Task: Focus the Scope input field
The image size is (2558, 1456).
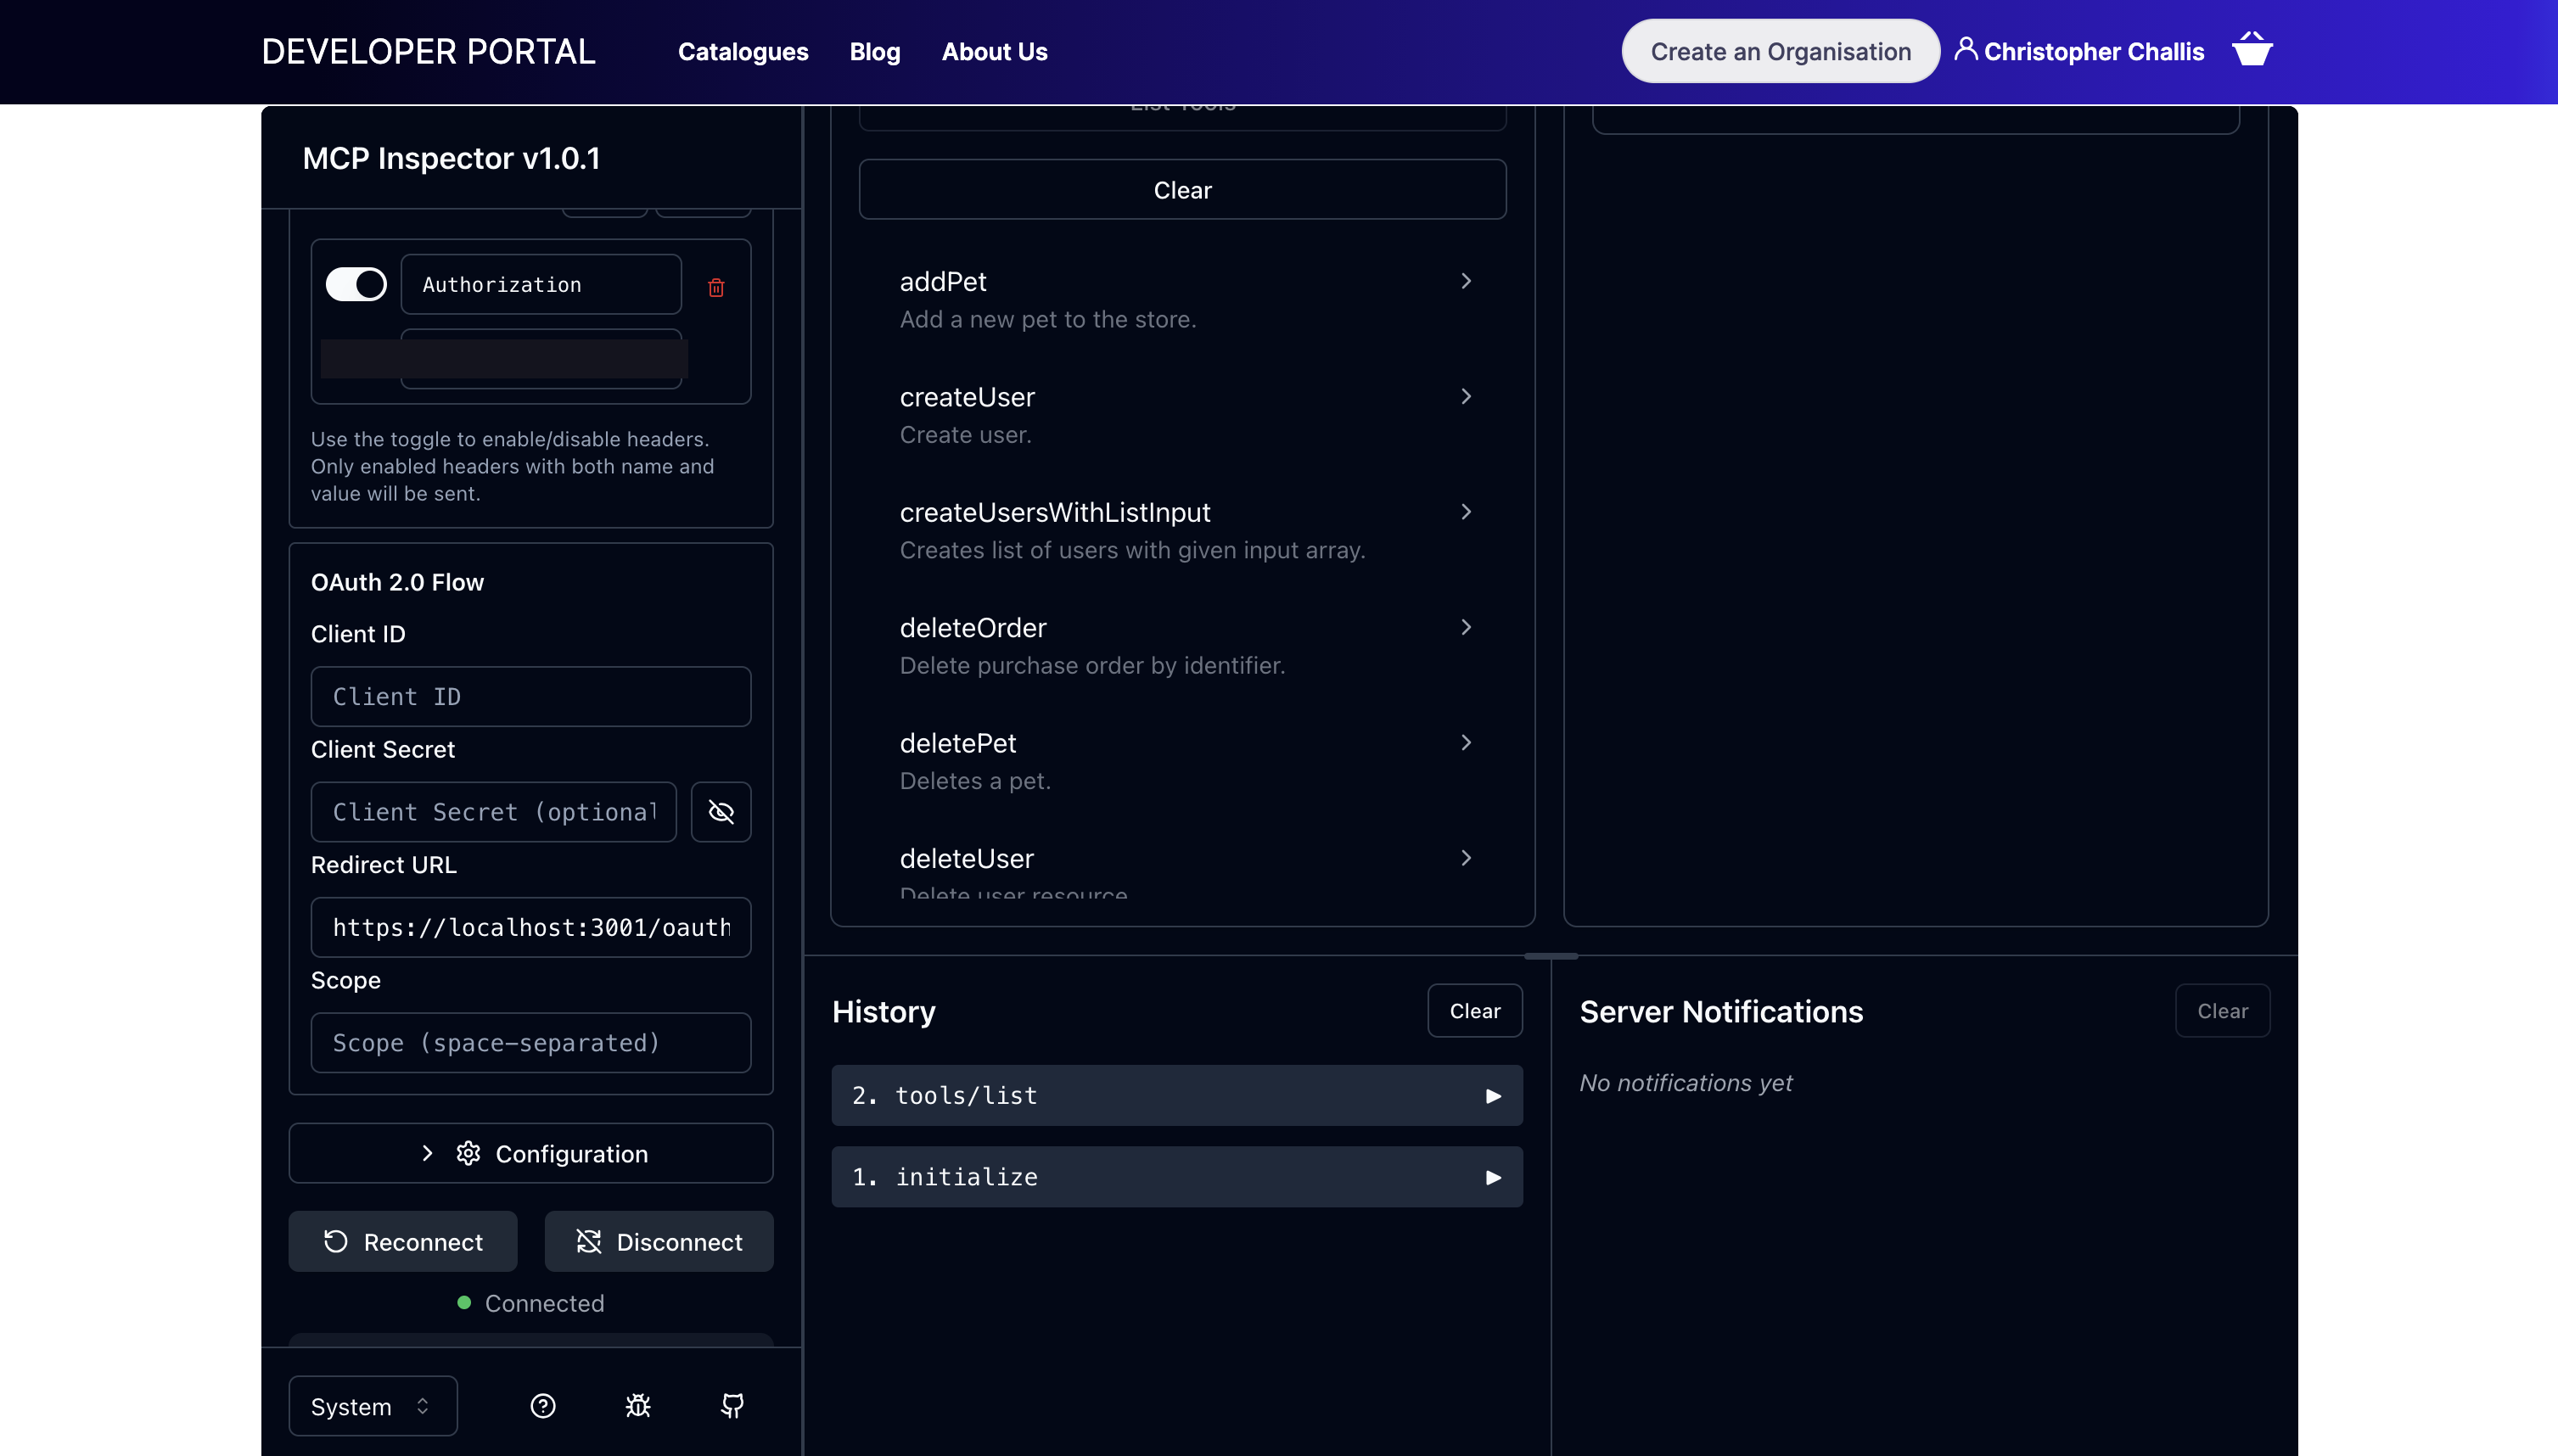Action: tap(531, 1042)
